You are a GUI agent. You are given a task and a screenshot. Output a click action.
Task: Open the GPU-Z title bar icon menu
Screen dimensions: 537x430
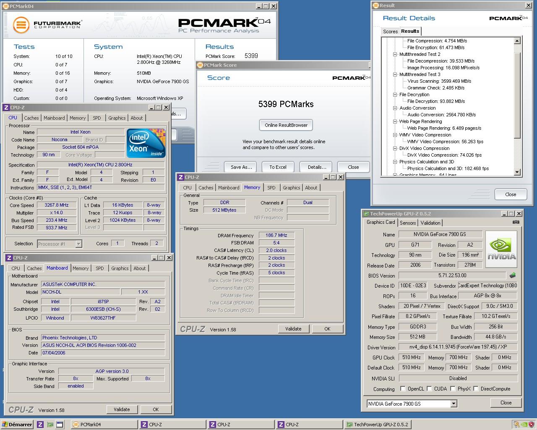click(x=366, y=214)
